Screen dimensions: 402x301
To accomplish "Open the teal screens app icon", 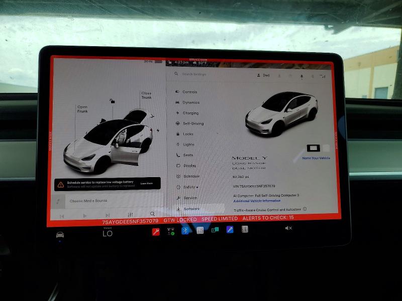I will (215, 230).
